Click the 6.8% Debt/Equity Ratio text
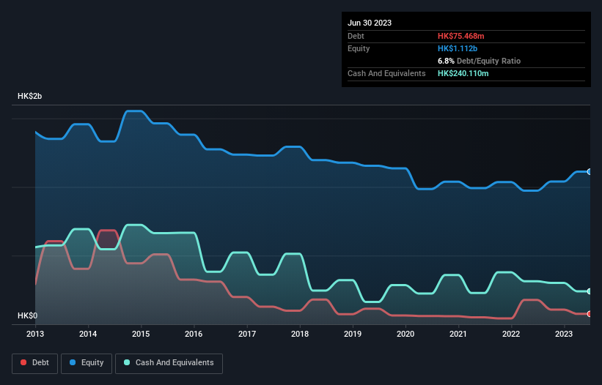 (x=479, y=61)
